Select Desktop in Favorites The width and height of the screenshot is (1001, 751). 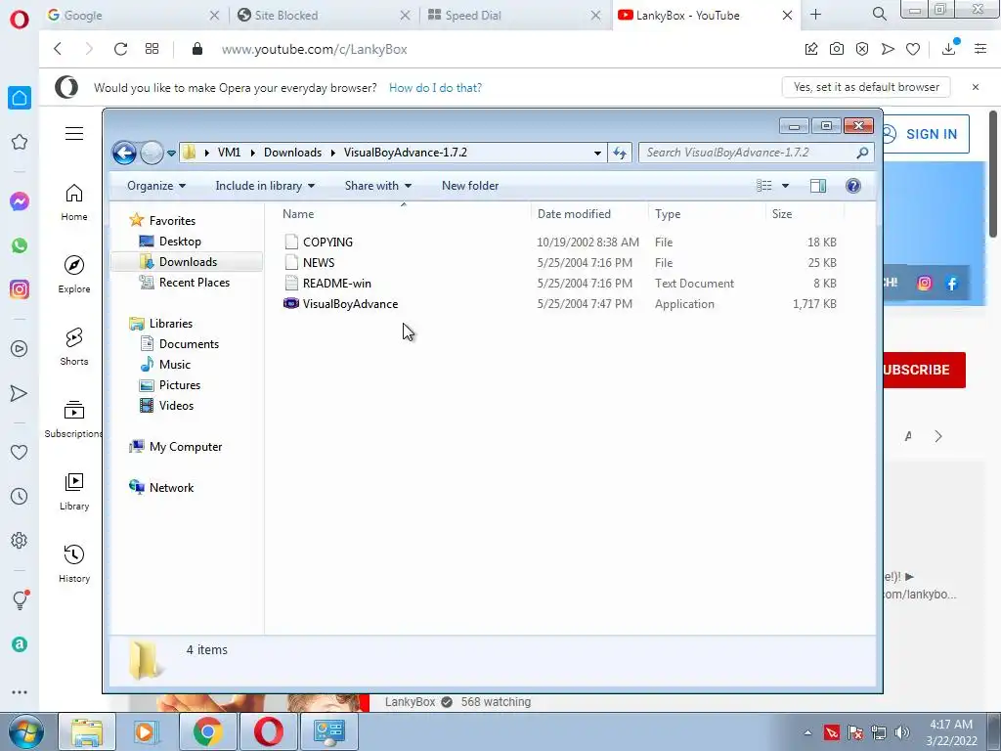(x=180, y=242)
